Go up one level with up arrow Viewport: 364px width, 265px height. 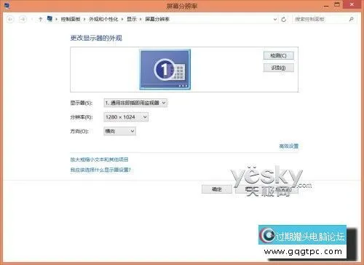(40, 19)
